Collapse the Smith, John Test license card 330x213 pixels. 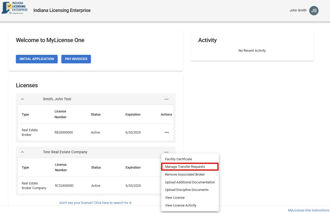coord(22,99)
